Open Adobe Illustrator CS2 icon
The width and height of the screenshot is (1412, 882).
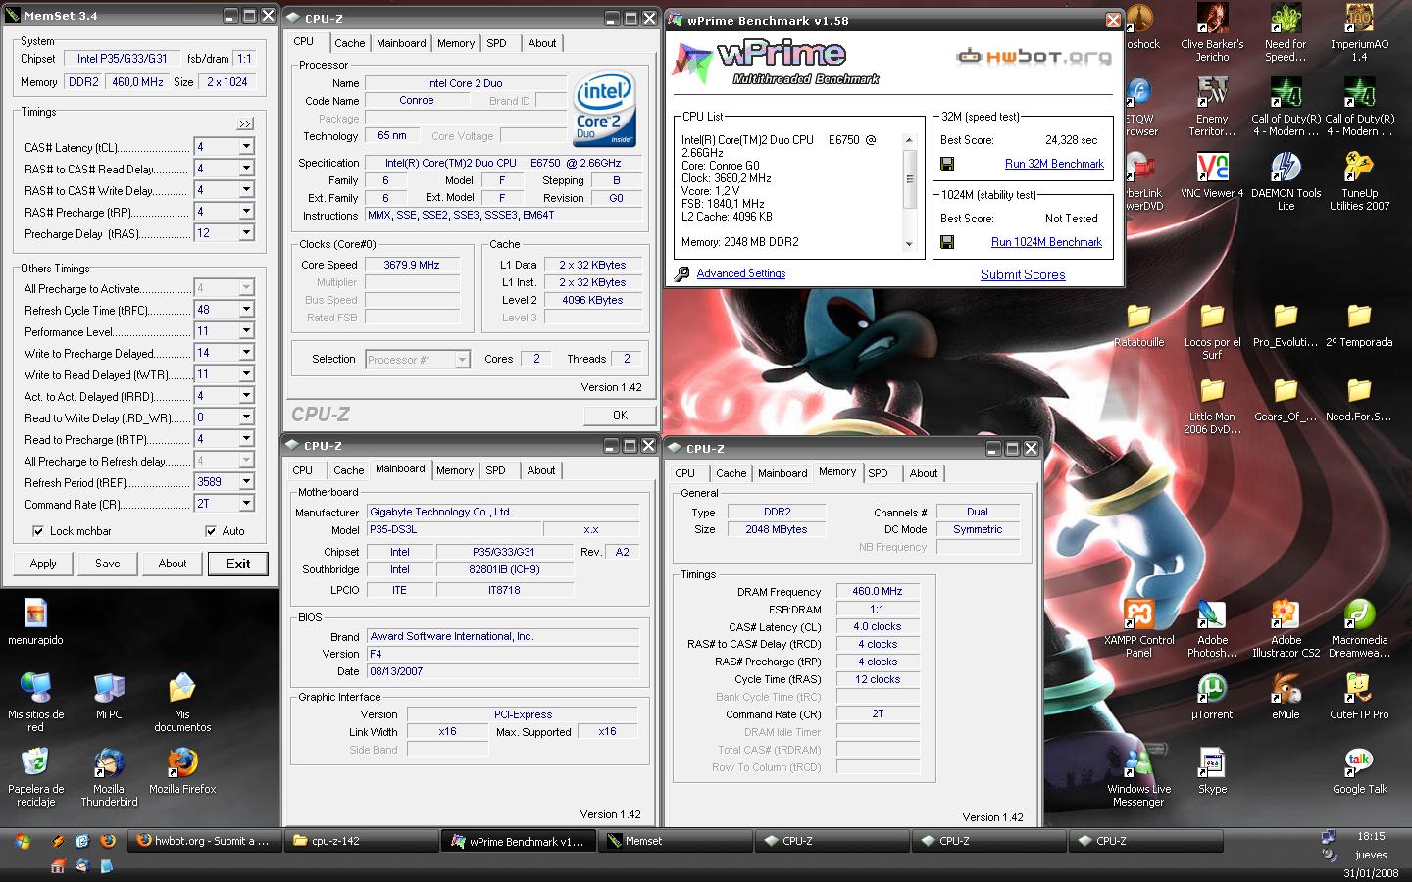1286,627
